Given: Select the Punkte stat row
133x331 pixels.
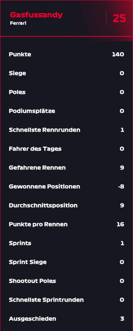Looking at the screenshot, I should coord(66,54).
